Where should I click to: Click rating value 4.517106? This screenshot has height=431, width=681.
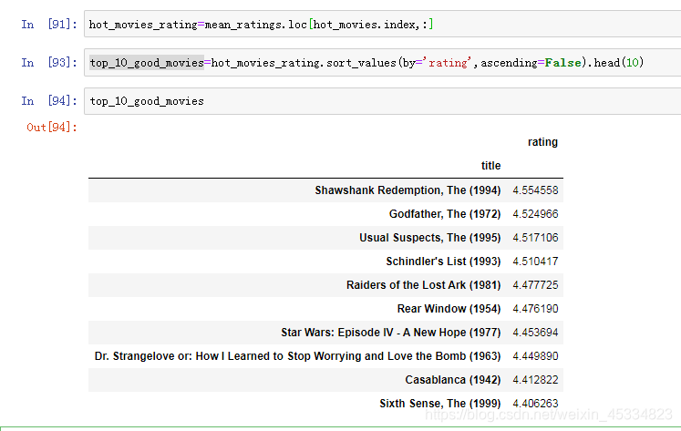click(535, 238)
